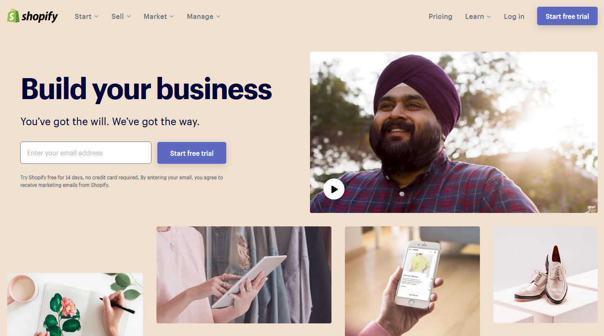Click the Shopify bag logo

tap(13, 16)
